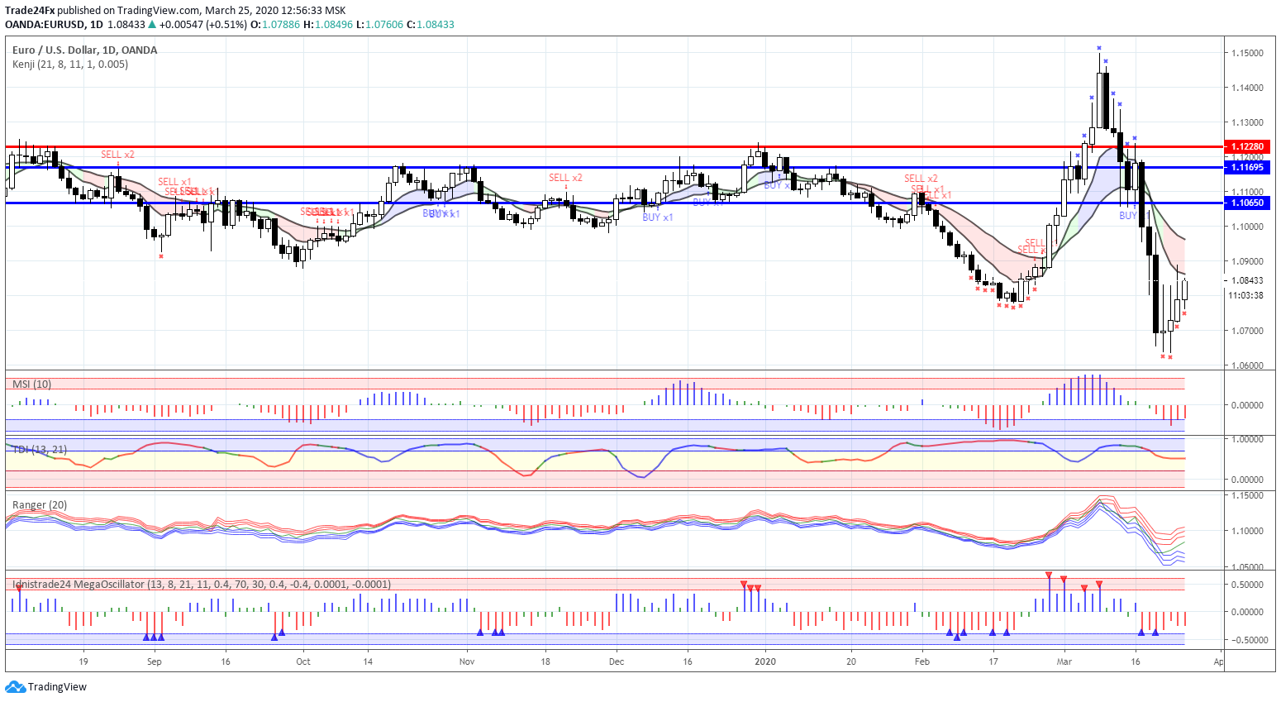
Task: Click the Feb date axis label
Action: point(922,661)
